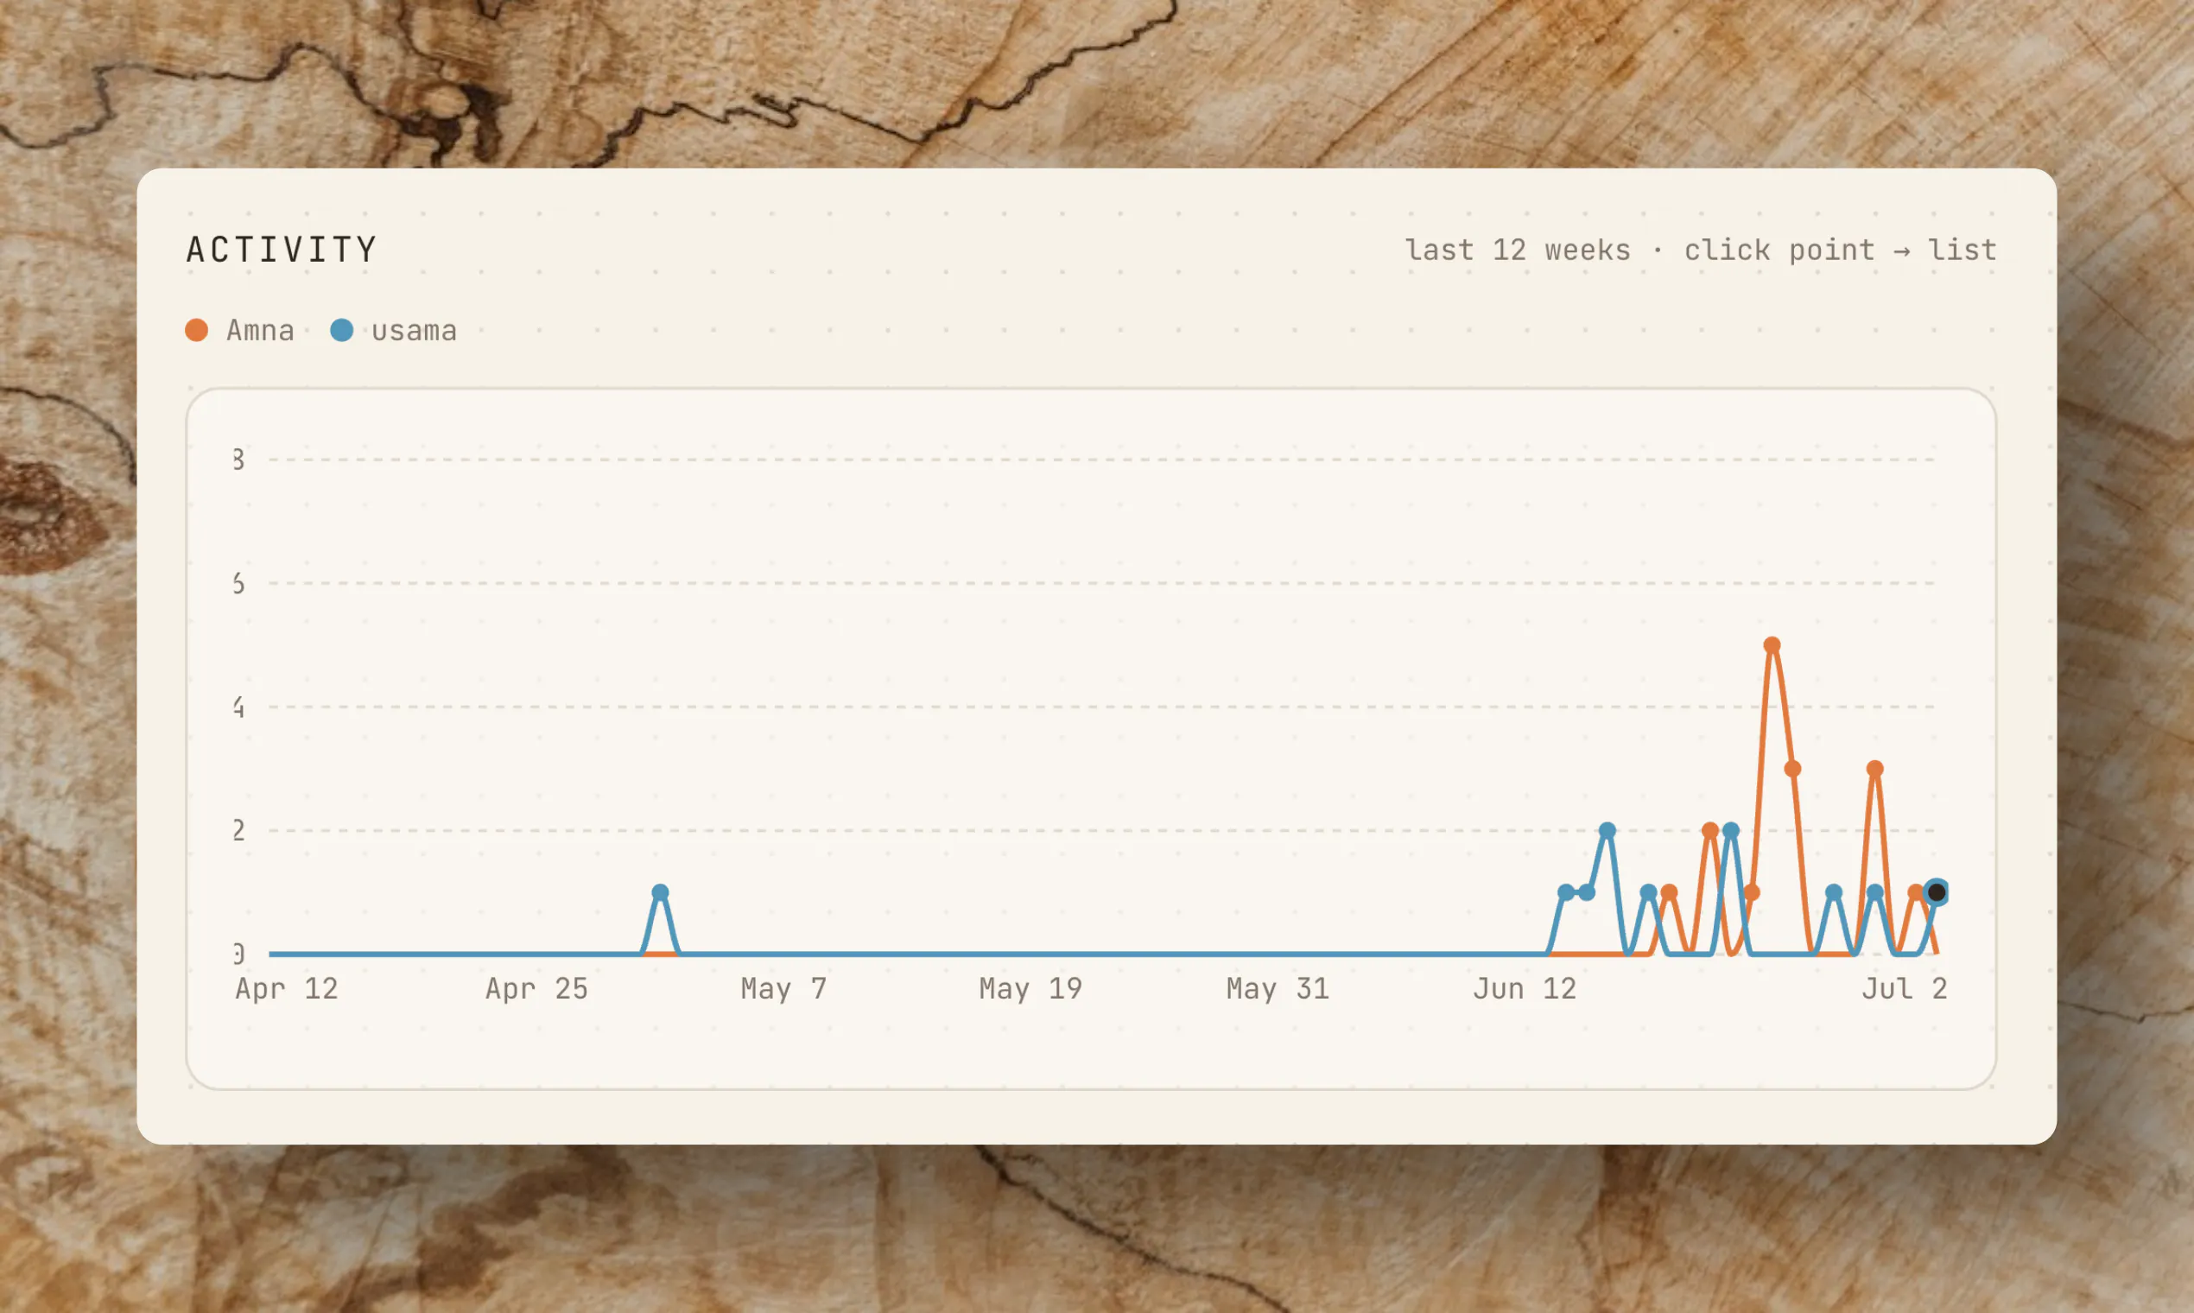Viewport: 2194px width, 1313px height.
Task: Click the 'Apr 12' axis label
Action: (287, 988)
